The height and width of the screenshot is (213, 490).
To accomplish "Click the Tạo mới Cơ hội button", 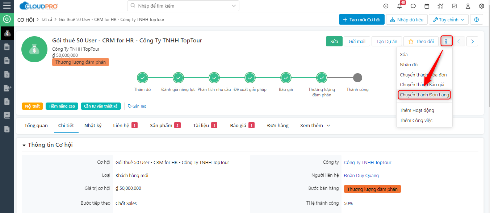I will [362, 20].
